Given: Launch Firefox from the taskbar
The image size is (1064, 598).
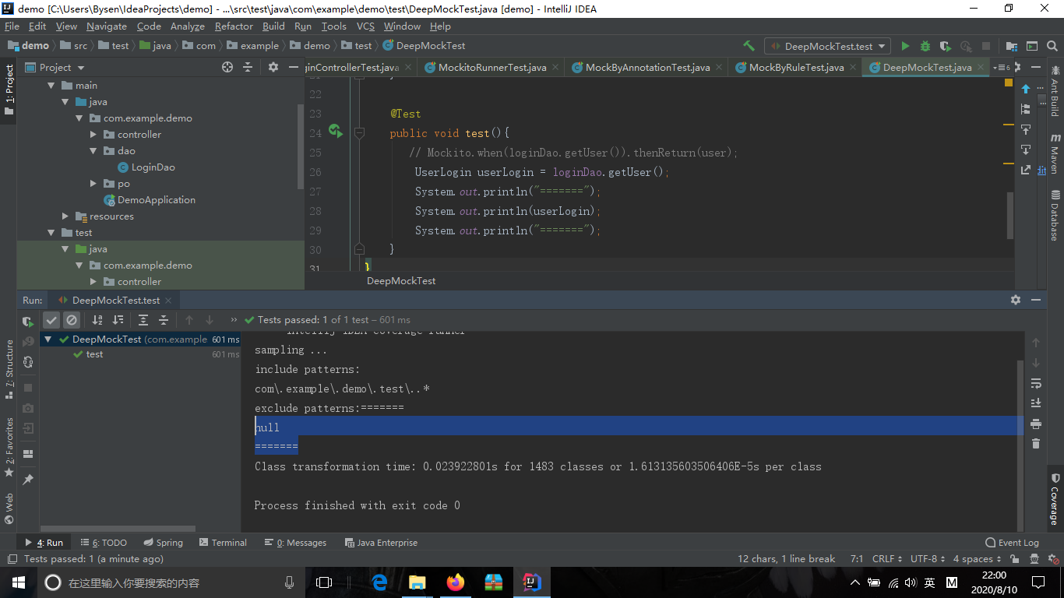Looking at the screenshot, I should (455, 582).
